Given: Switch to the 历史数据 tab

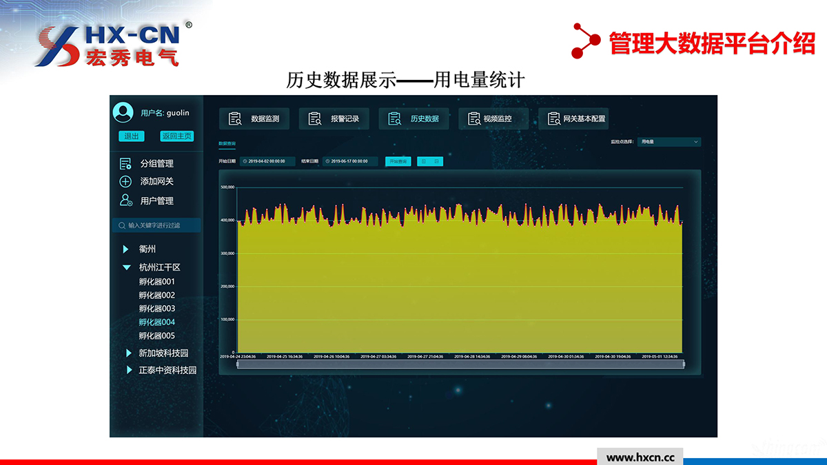Looking at the screenshot, I should pos(414,118).
